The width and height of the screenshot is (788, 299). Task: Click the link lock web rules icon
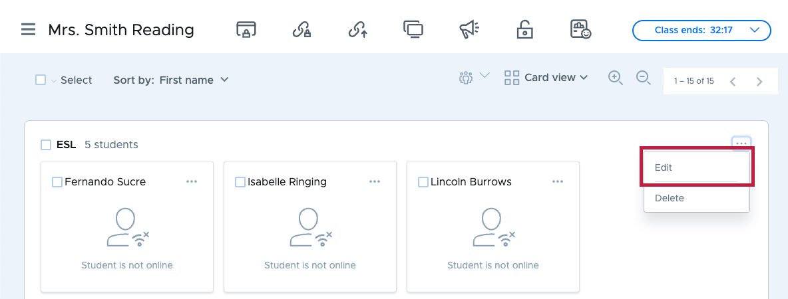[x=301, y=30]
